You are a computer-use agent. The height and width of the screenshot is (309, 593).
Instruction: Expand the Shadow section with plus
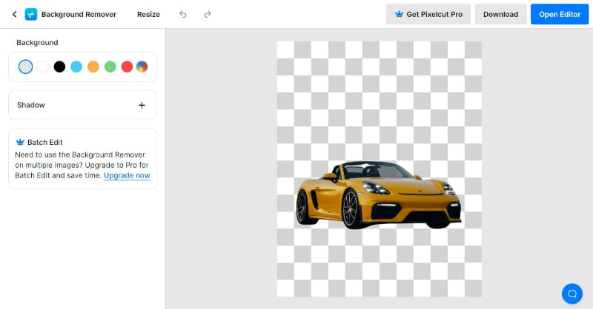click(x=142, y=105)
